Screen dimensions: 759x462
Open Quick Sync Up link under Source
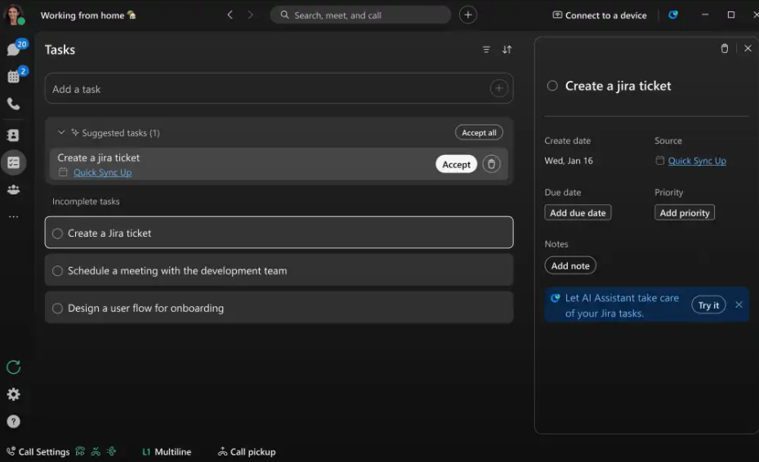pyautogui.click(x=697, y=161)
